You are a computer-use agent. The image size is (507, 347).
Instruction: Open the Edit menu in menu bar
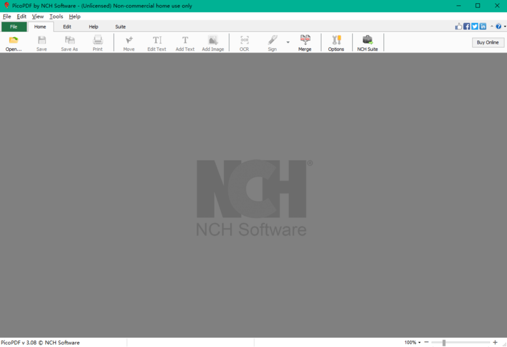pos(21,16)
